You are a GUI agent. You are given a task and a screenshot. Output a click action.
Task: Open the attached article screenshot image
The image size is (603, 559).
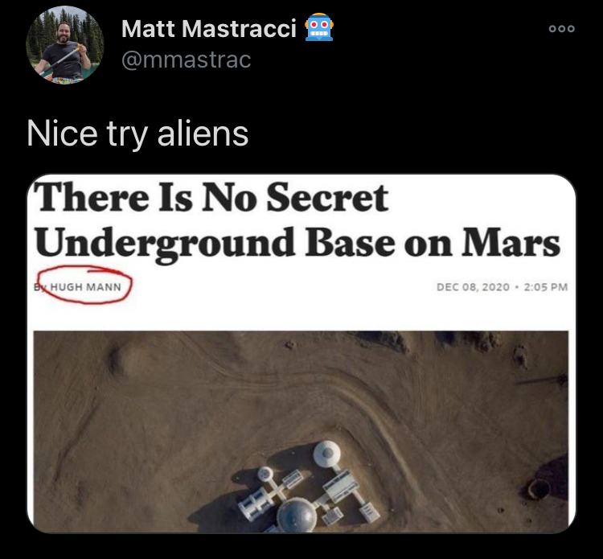301,353
